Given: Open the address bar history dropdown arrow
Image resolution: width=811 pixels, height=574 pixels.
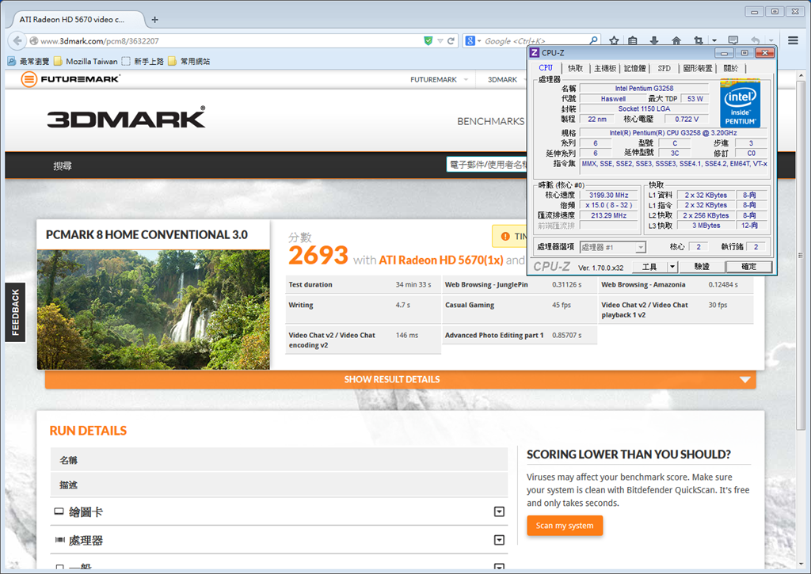Looking at the screenshot, I should [440, 41].
